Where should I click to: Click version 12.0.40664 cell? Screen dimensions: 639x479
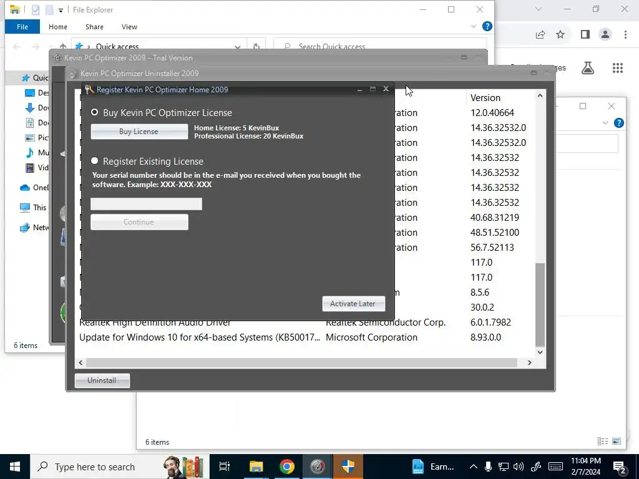(492, 113)
